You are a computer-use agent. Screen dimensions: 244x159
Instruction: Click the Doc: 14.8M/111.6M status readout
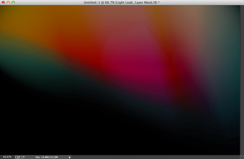[47, 157]
